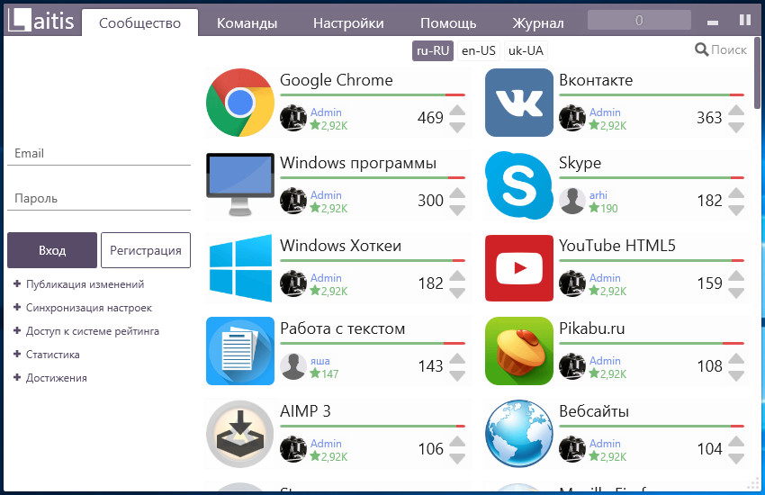Screen dimensions: 765x495
Task: Select the Вебсайты globe icon
Action: point(519,434)
